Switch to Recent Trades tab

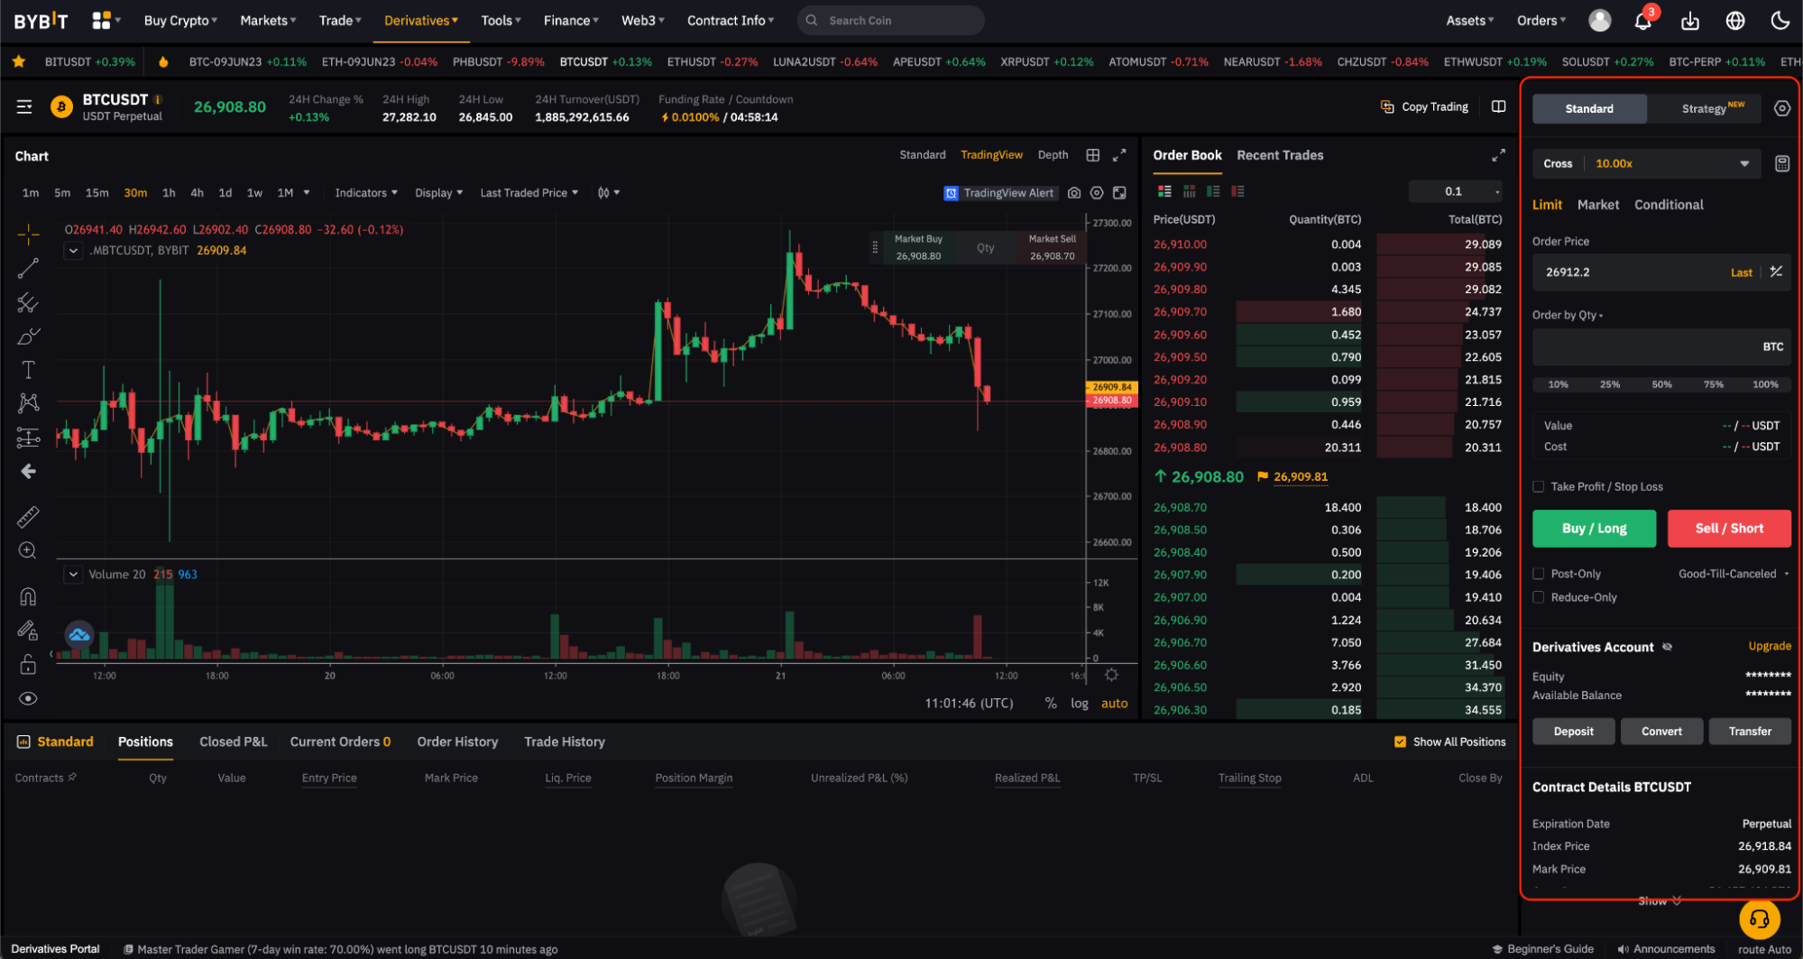point(1280,155)
